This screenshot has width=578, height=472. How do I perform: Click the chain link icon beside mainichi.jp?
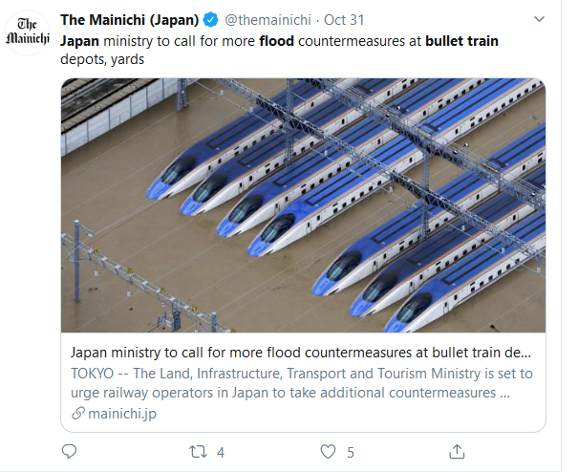coord(78,413)
